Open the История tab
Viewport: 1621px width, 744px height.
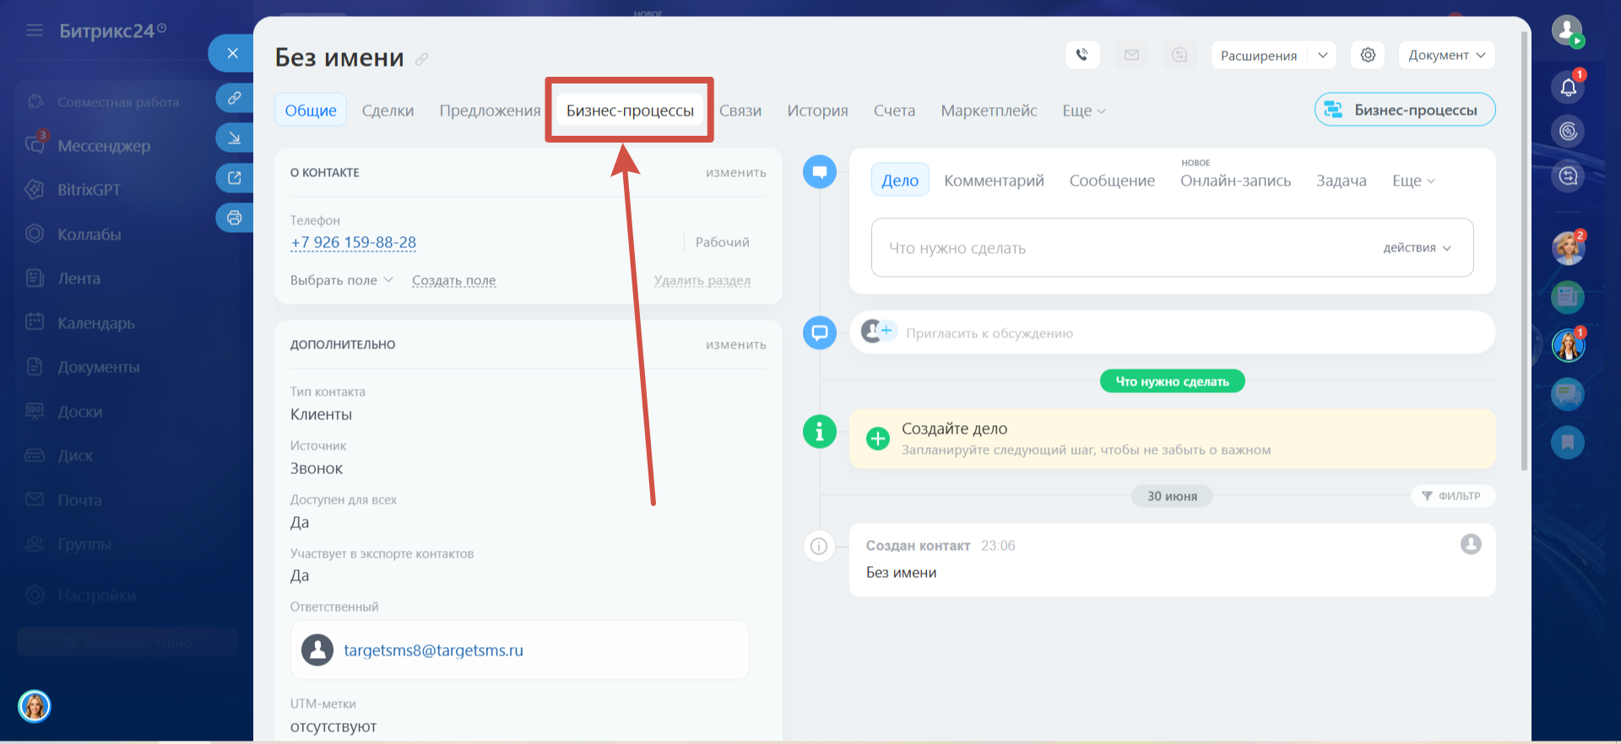click(817, 111)
